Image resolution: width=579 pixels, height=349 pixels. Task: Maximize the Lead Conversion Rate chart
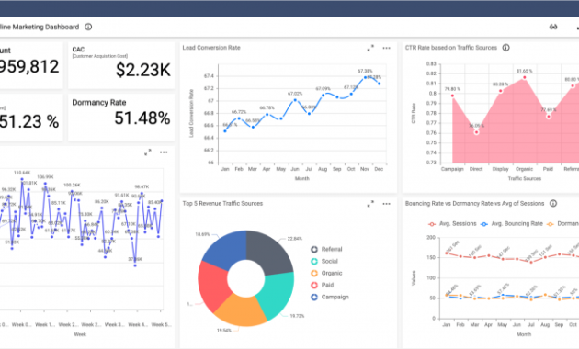pos(370,48)
